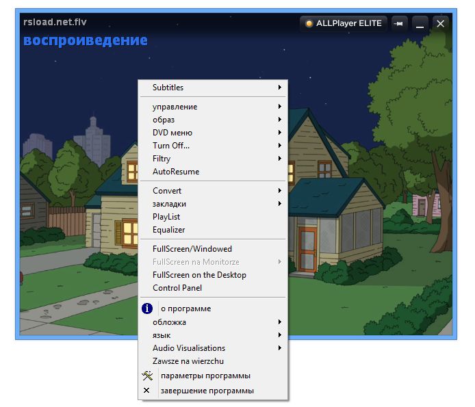Expand the Turn Off... submenu arrow
The width and height of the screenshot is (475, 407).
click(280, 145)
